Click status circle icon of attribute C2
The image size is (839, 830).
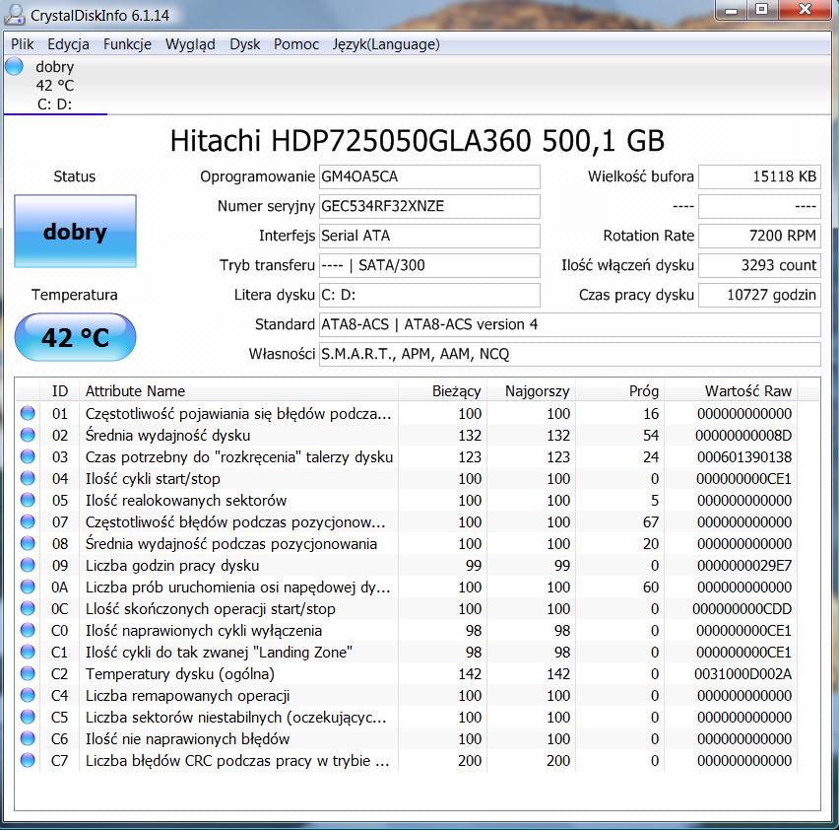click(28, 673)
